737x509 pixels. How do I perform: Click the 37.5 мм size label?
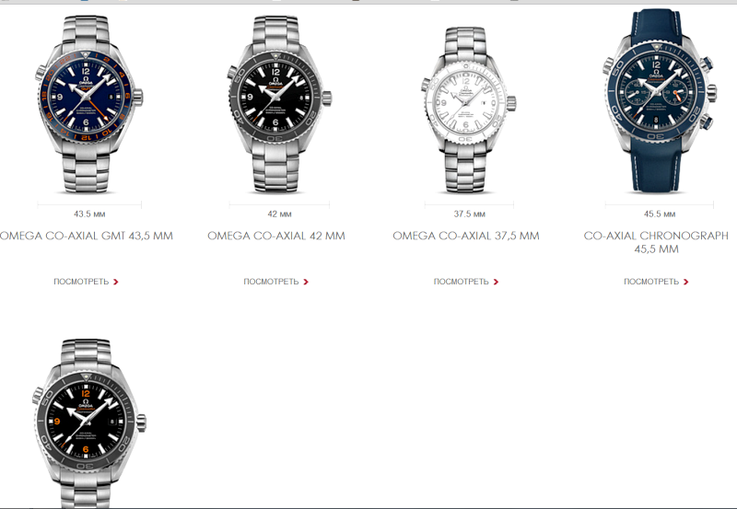click(469, 214)
